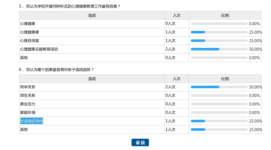271x150 pixels.
Task: Click the 2人次 count for 同学关系
Action: point(170,87)
